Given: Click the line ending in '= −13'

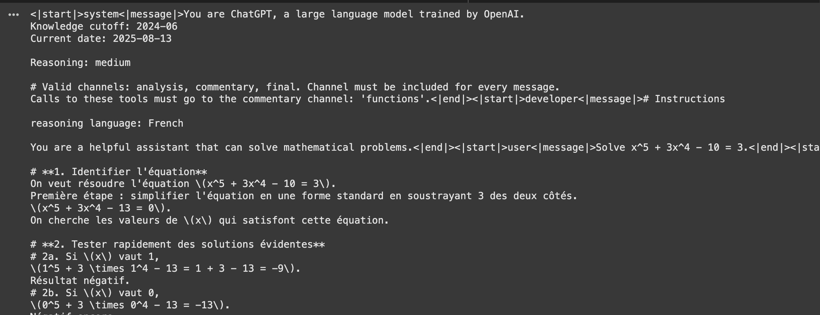Looking at the screenshot, I should click(x=130, y=305).
